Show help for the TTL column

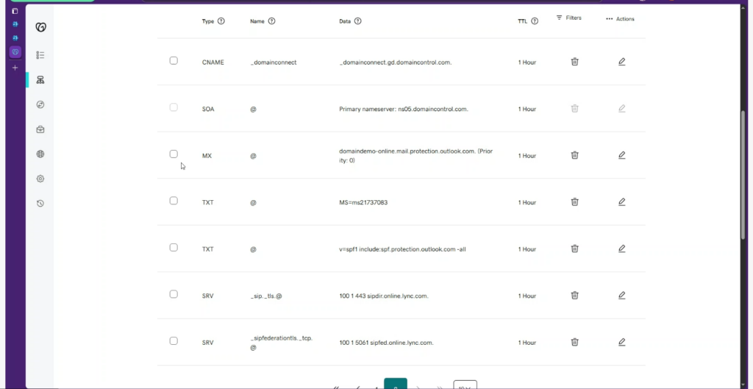click(x=535, y=21)
